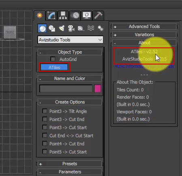Screen dimensions: 182x176
Task: Click the ATiles - v2.52 version text
Action: coord(144,52)
